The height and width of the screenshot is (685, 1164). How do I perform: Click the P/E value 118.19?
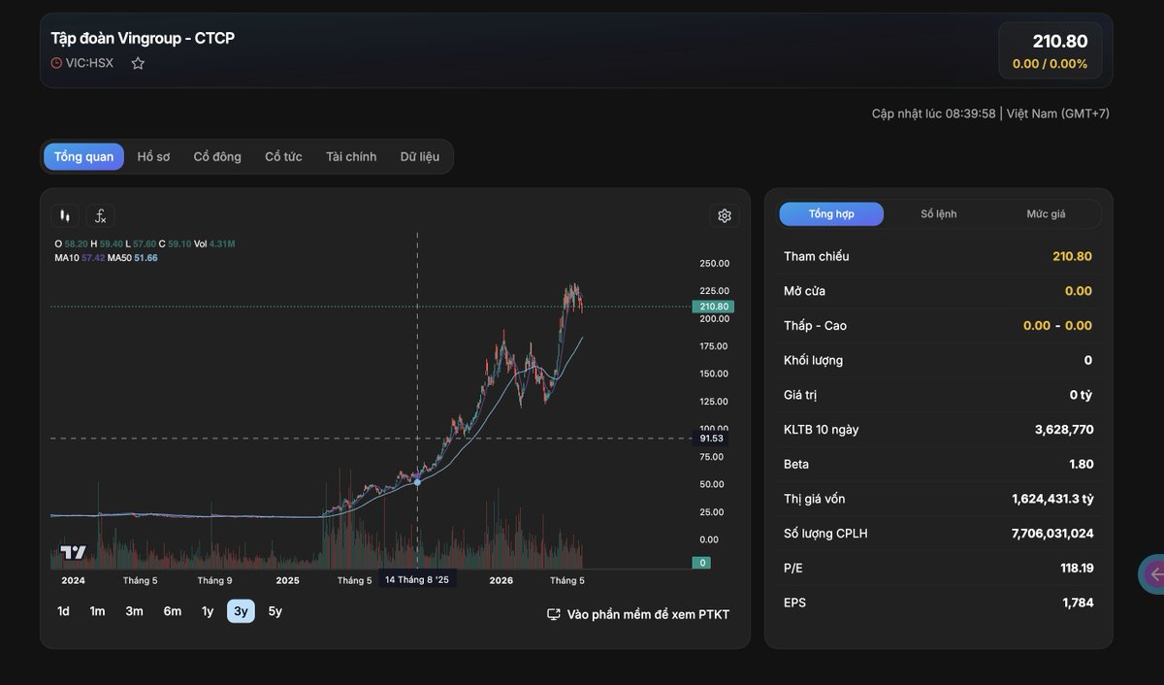pos(1077,568)
